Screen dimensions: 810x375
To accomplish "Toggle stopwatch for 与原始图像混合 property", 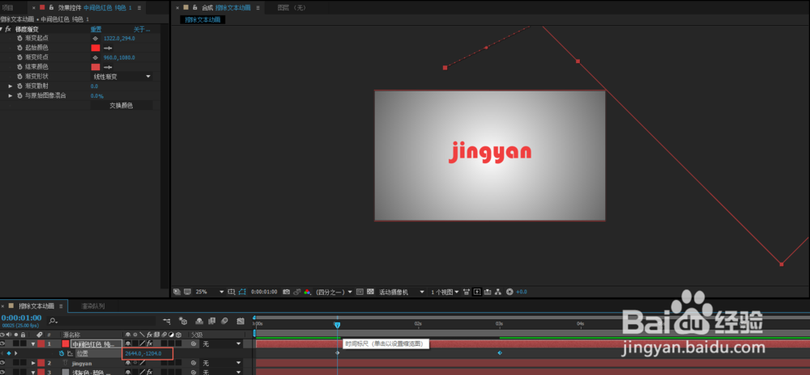I will pyautogui.click(x=19, y=96).
